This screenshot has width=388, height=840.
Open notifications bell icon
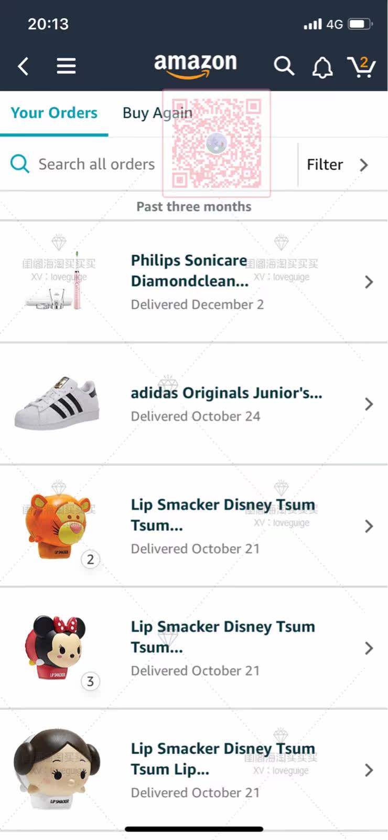point(322,67)
